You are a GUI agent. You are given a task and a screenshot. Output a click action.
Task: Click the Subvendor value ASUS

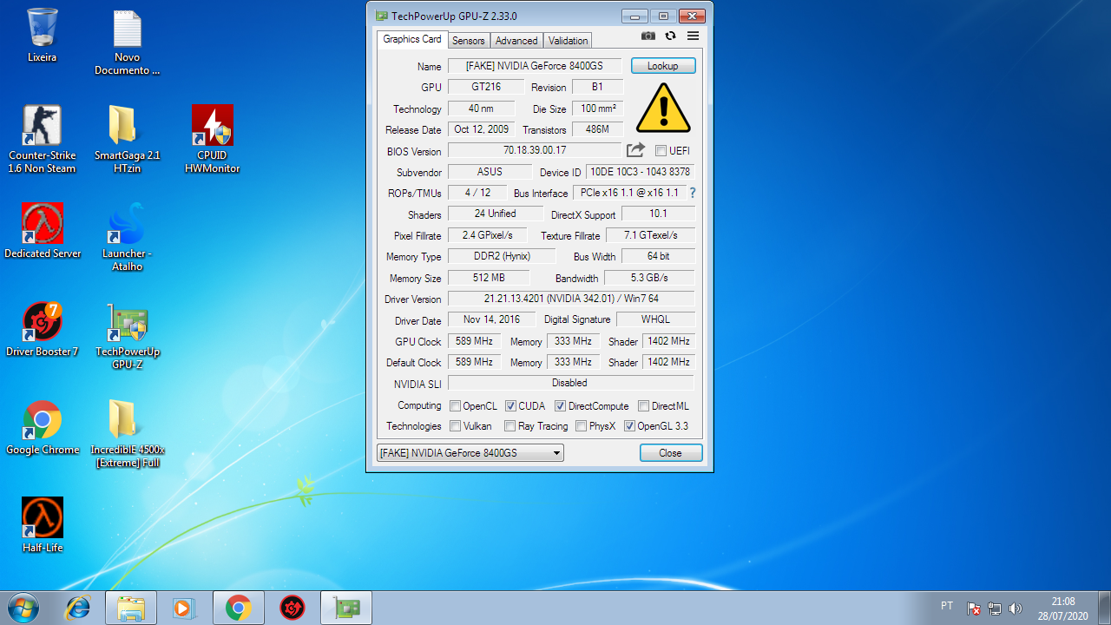coord(490,172)
